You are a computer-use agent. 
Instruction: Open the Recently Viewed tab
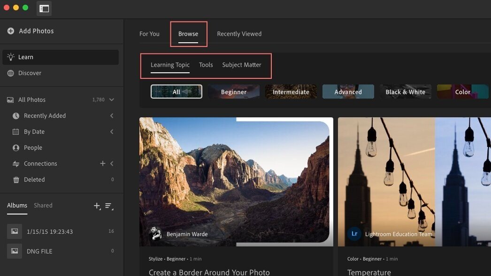click(x=239, y=34)
